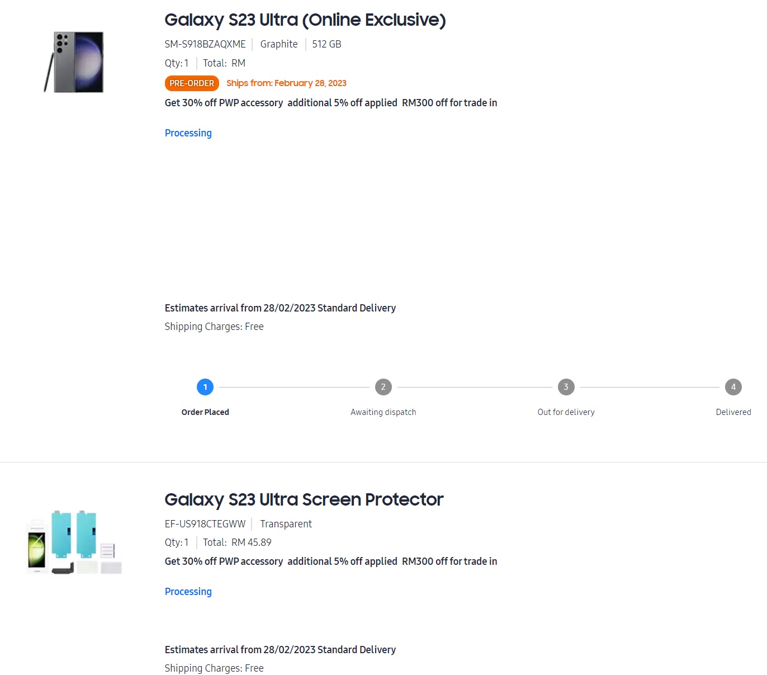Select step 3 Out for delivery circle

click(566, 387)
